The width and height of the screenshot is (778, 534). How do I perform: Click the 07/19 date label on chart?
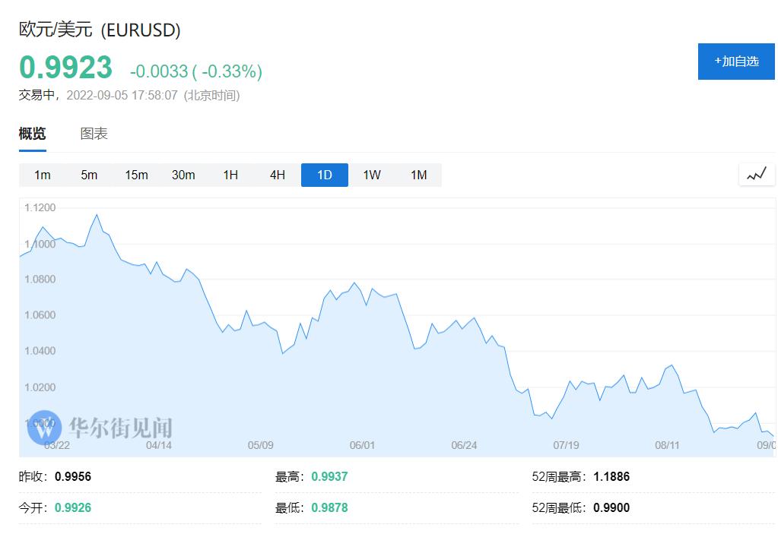pyautogui.click(x=566, y=445)
